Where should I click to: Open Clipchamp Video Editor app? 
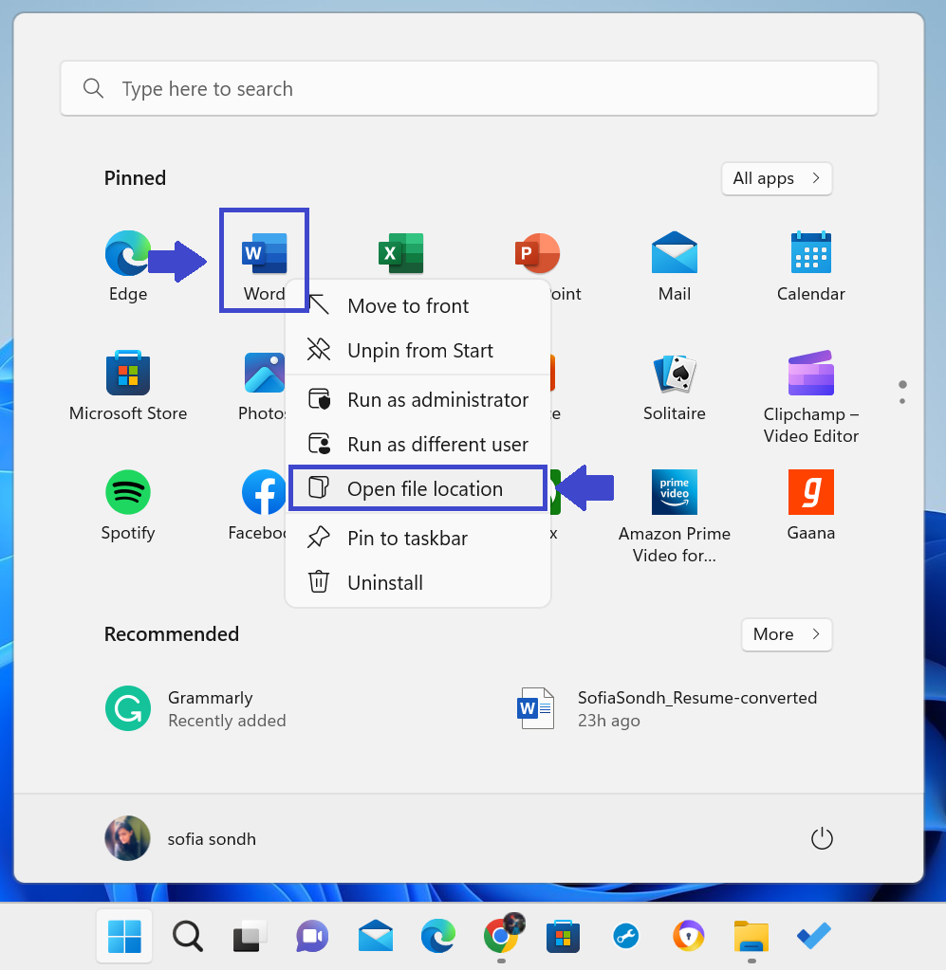pyautogui.click(x=810, y=374)
